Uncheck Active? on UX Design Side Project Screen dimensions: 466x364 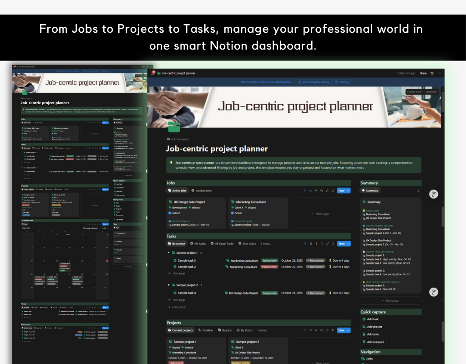click(170, 213)
